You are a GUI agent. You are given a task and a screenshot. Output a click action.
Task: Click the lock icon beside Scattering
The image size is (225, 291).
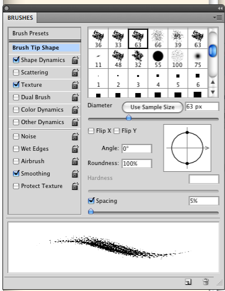click(75, 73)
